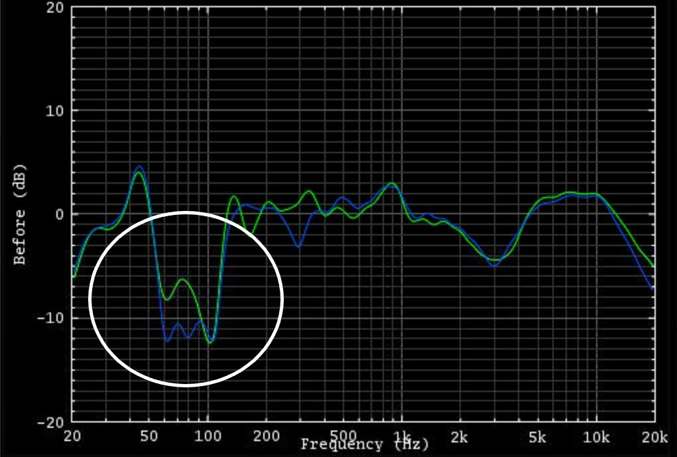Click the 20 dB label on vertical axis
Screen dimensions: 677x457
[56, 8]
